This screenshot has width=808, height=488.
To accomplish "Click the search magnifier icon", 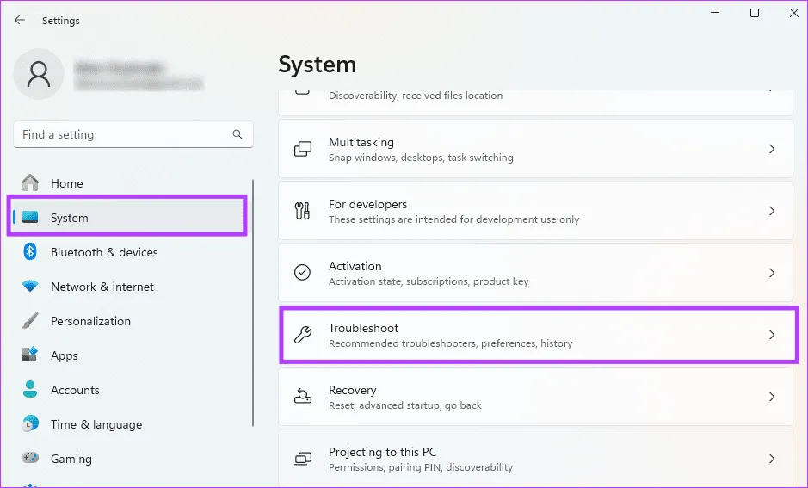I will coord(237,134).
